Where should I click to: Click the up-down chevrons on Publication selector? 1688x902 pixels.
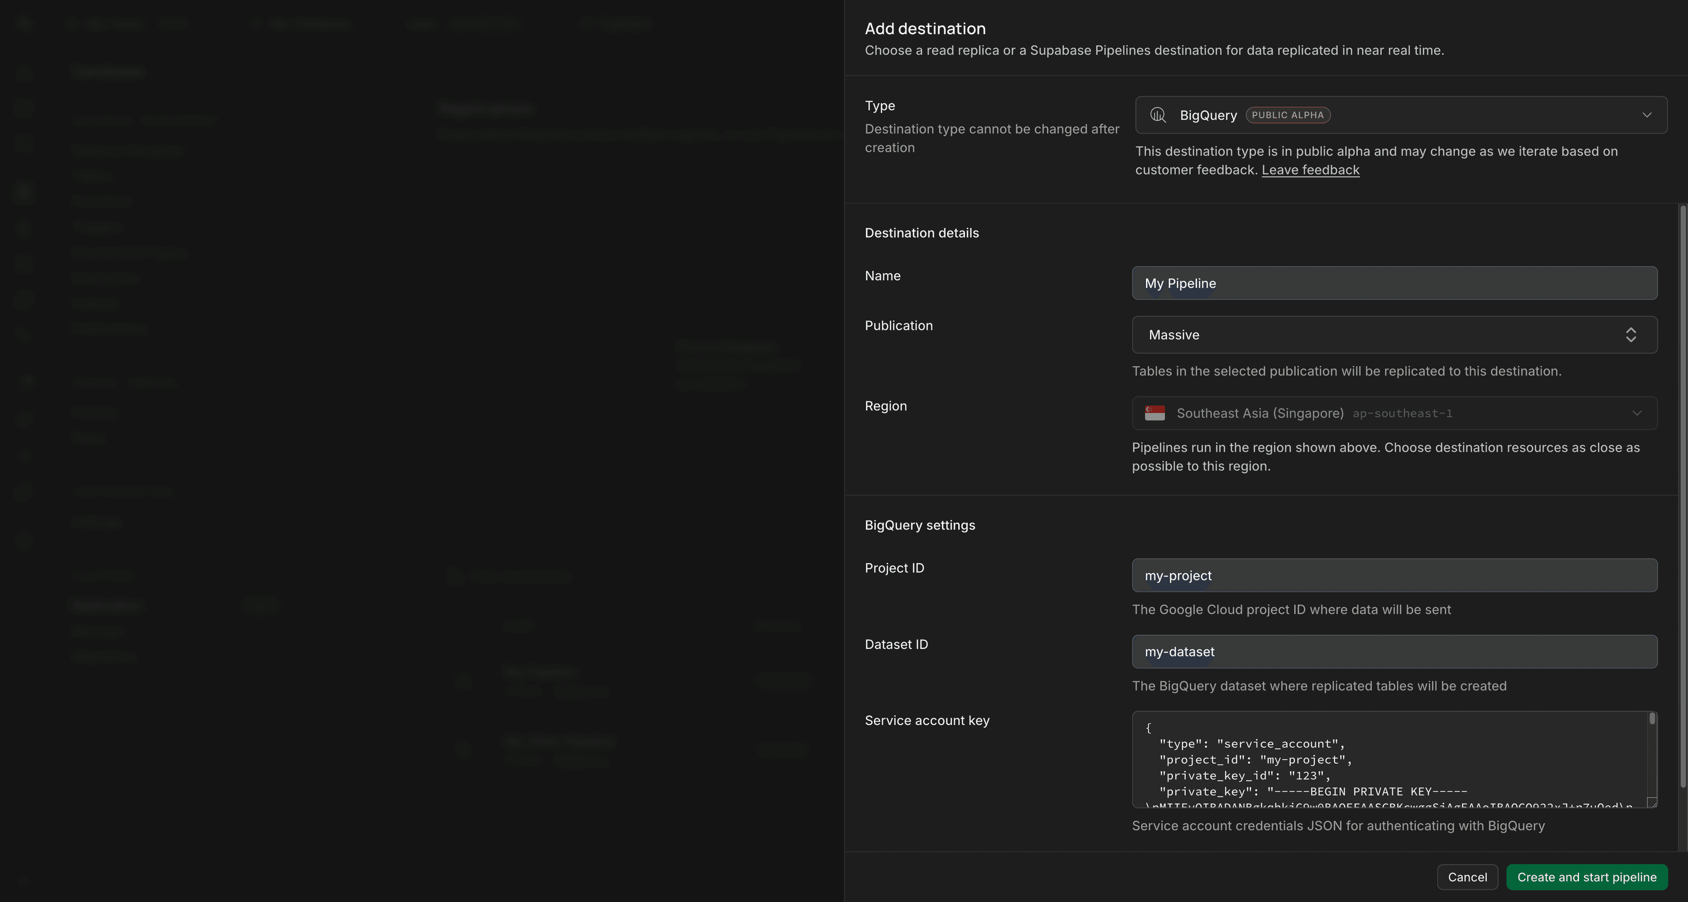pyautogui.click(x=1631, y=335)
